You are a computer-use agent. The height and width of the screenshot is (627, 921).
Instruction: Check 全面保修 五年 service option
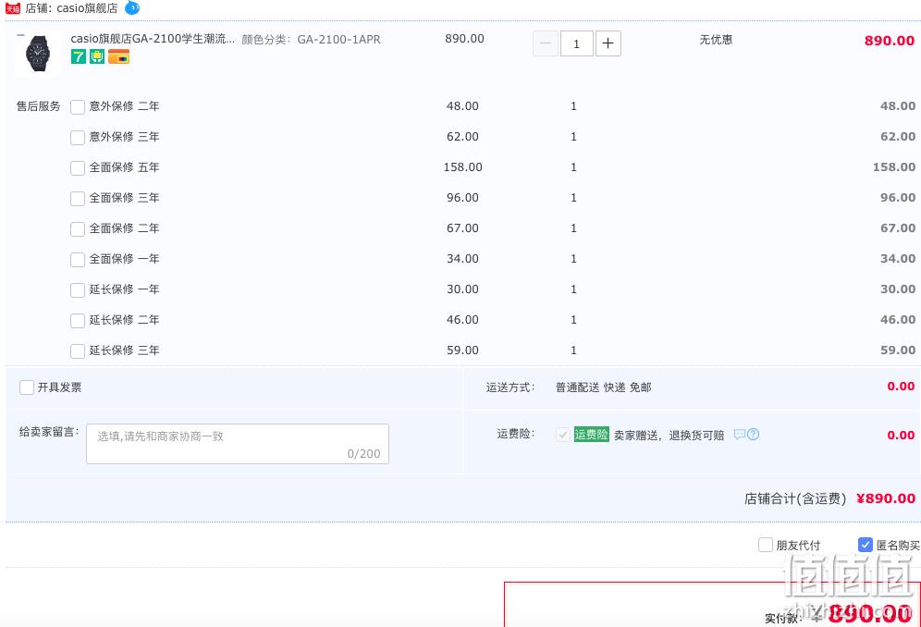point(78,168)
